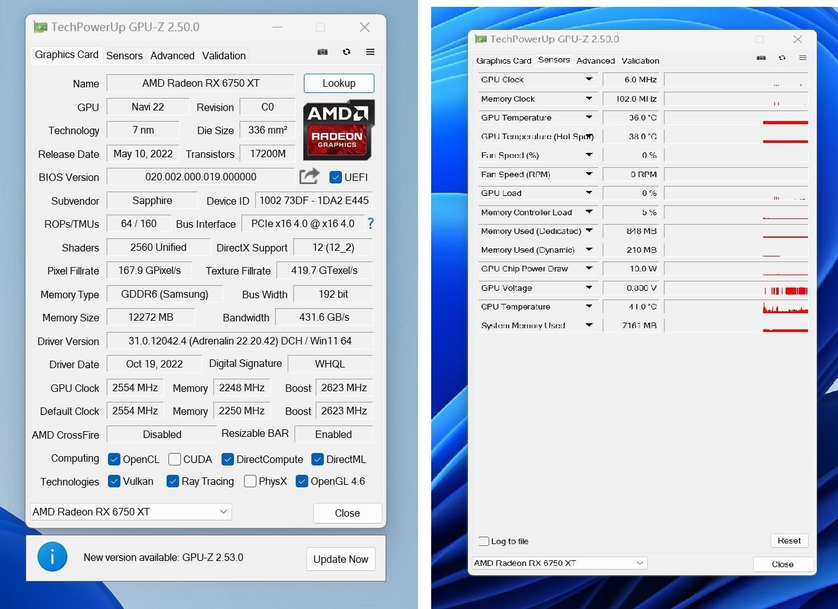
Task: Open the hamburger menu in left window
Action: pos(370,52)
